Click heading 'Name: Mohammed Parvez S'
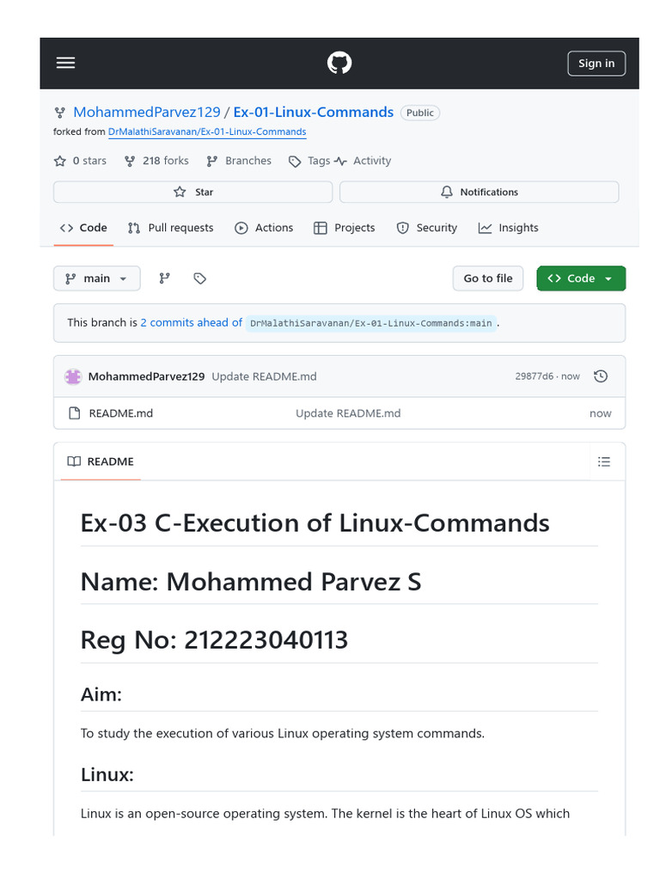The image size is (660, 880). pyautogui.click(x=251, y=582)
